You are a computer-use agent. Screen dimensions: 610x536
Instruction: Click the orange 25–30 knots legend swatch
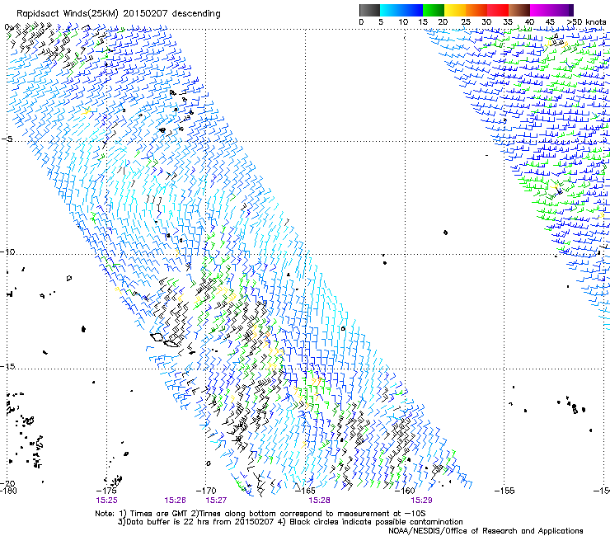coord(476,10)
